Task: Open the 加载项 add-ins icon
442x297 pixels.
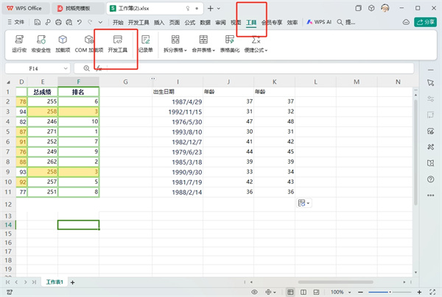Action: click(64, 43)
